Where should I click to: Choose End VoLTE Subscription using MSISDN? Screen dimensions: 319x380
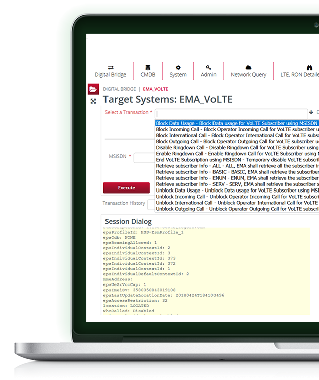click(x=237, y=160)
